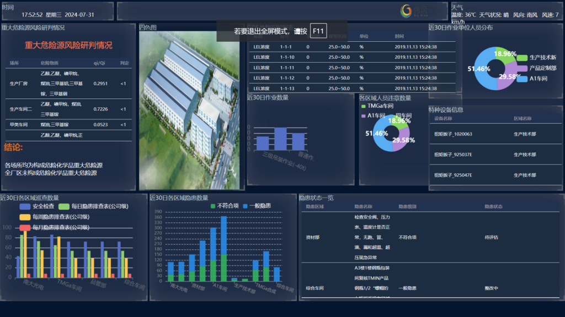The height and width of the screenshot is (317, 565).
Task: Toggle TMGa车间 legend in violation count pie
Action: 377,106
